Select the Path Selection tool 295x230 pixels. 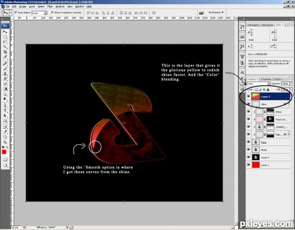5,115
